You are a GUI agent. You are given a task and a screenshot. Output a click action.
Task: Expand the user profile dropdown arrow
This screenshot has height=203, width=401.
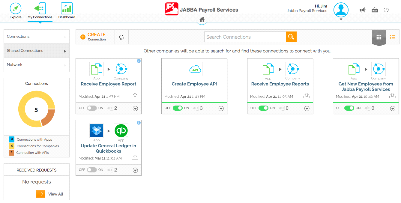341,19
